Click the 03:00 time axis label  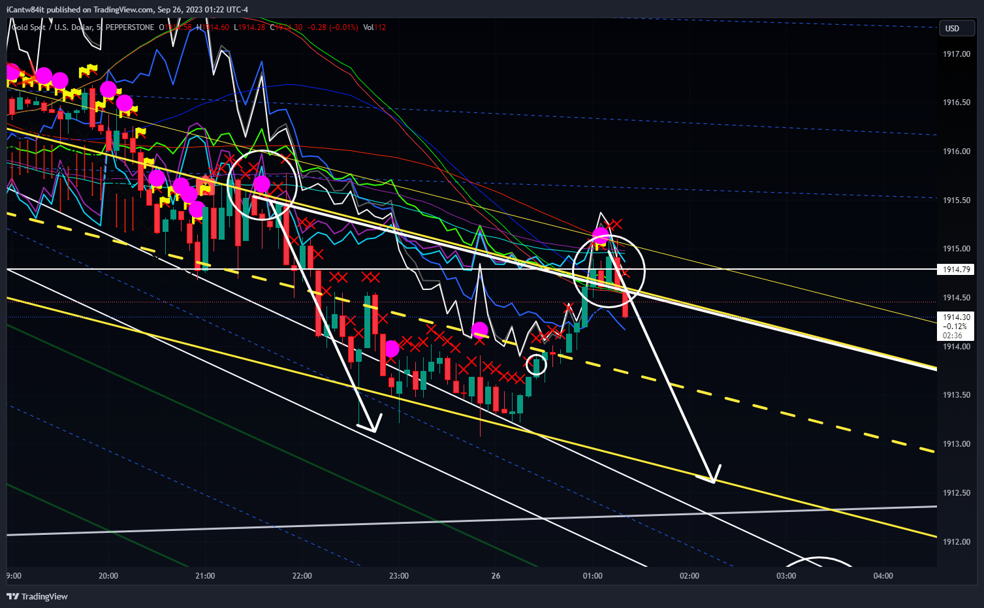click(786, 576)
